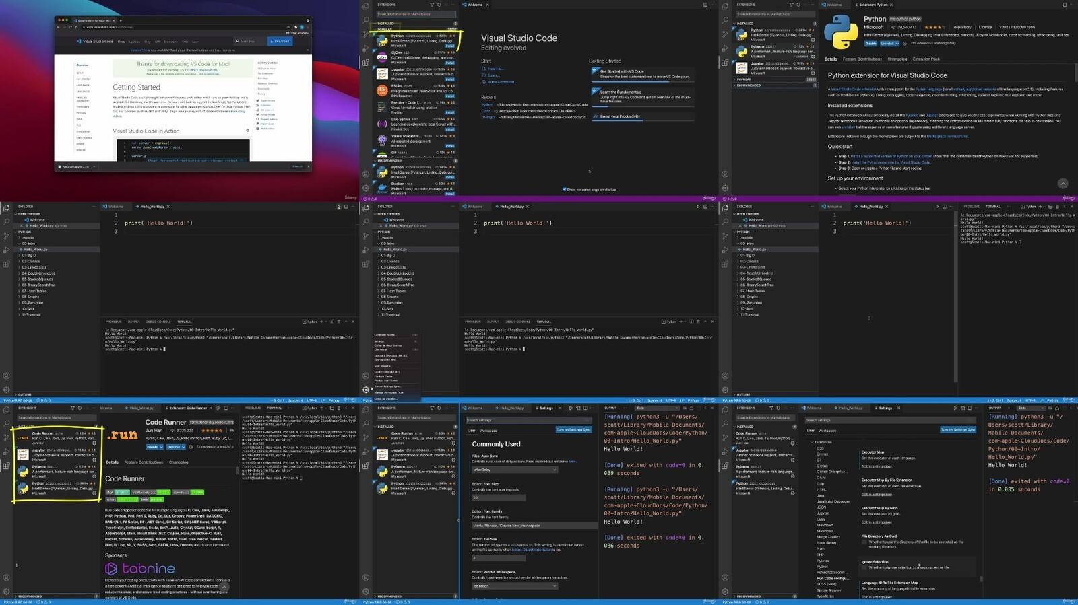
Task: Toggle 'Ignore Selection' checkbox
Action: 864,567
